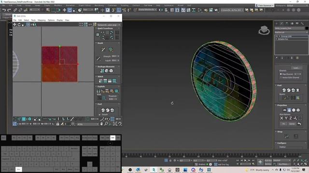Open the texture dropdown in Edit UVWs
This screenshot has width=309, height=173.
click(109, 25)
